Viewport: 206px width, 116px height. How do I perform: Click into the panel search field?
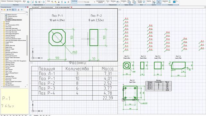tap(13, 12)
